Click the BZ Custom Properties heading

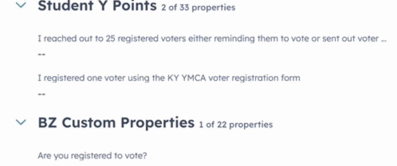click(116, 123)
